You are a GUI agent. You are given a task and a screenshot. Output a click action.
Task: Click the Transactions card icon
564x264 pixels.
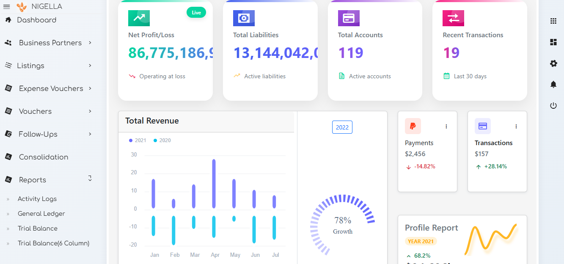(482, 126)
